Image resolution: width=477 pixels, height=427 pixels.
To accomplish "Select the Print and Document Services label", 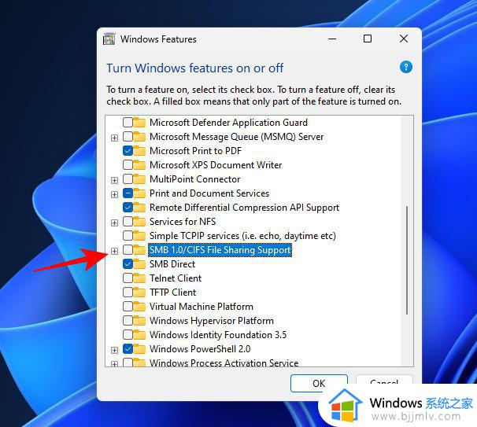I will pos(209,193).
